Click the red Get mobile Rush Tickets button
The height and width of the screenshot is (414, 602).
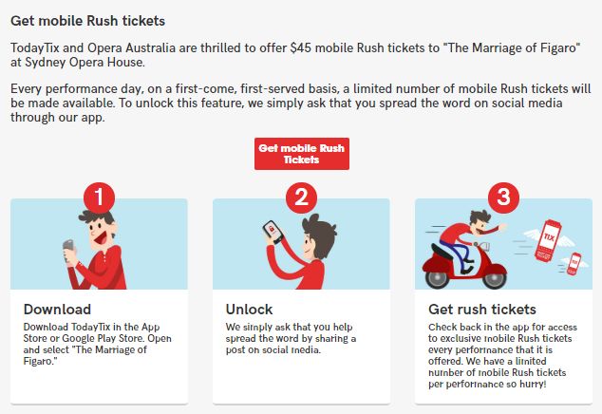pos(302,154)
